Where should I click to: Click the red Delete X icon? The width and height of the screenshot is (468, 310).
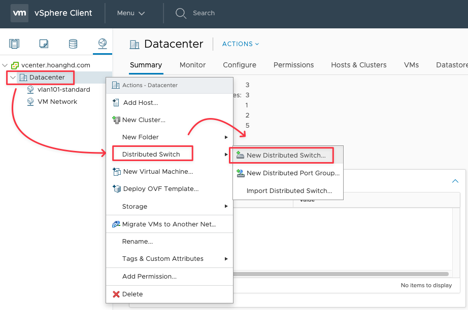pyautogui.click(x=116, y=294)
